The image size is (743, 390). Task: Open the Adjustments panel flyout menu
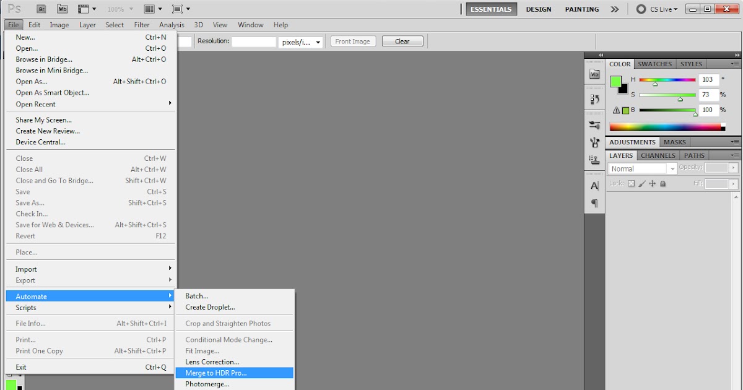[x=735, y=142]
